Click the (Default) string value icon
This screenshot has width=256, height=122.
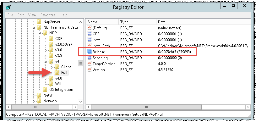(x=90, y=28)
